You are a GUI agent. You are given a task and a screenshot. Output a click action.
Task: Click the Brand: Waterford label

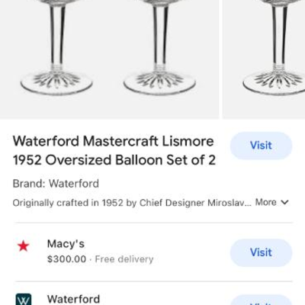56,184
